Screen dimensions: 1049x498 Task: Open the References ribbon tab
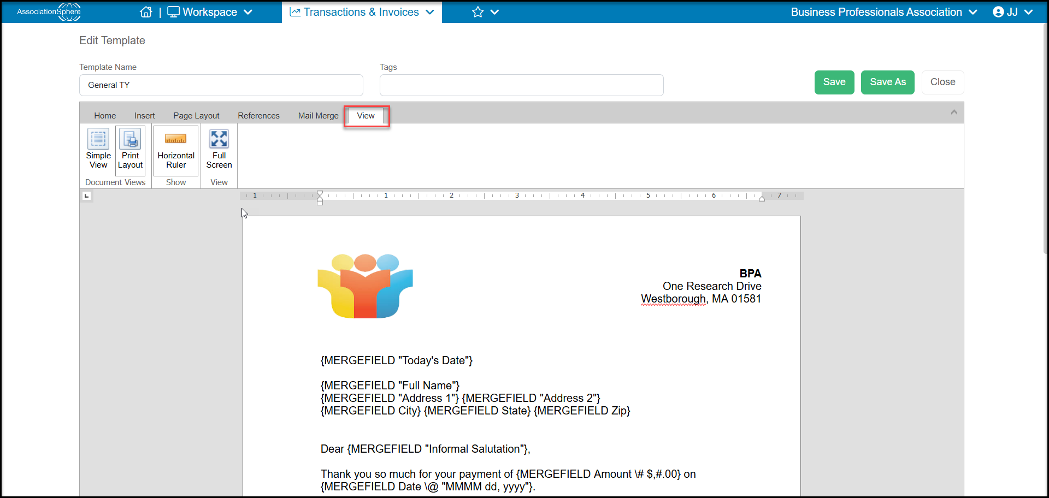pos(258,116)
